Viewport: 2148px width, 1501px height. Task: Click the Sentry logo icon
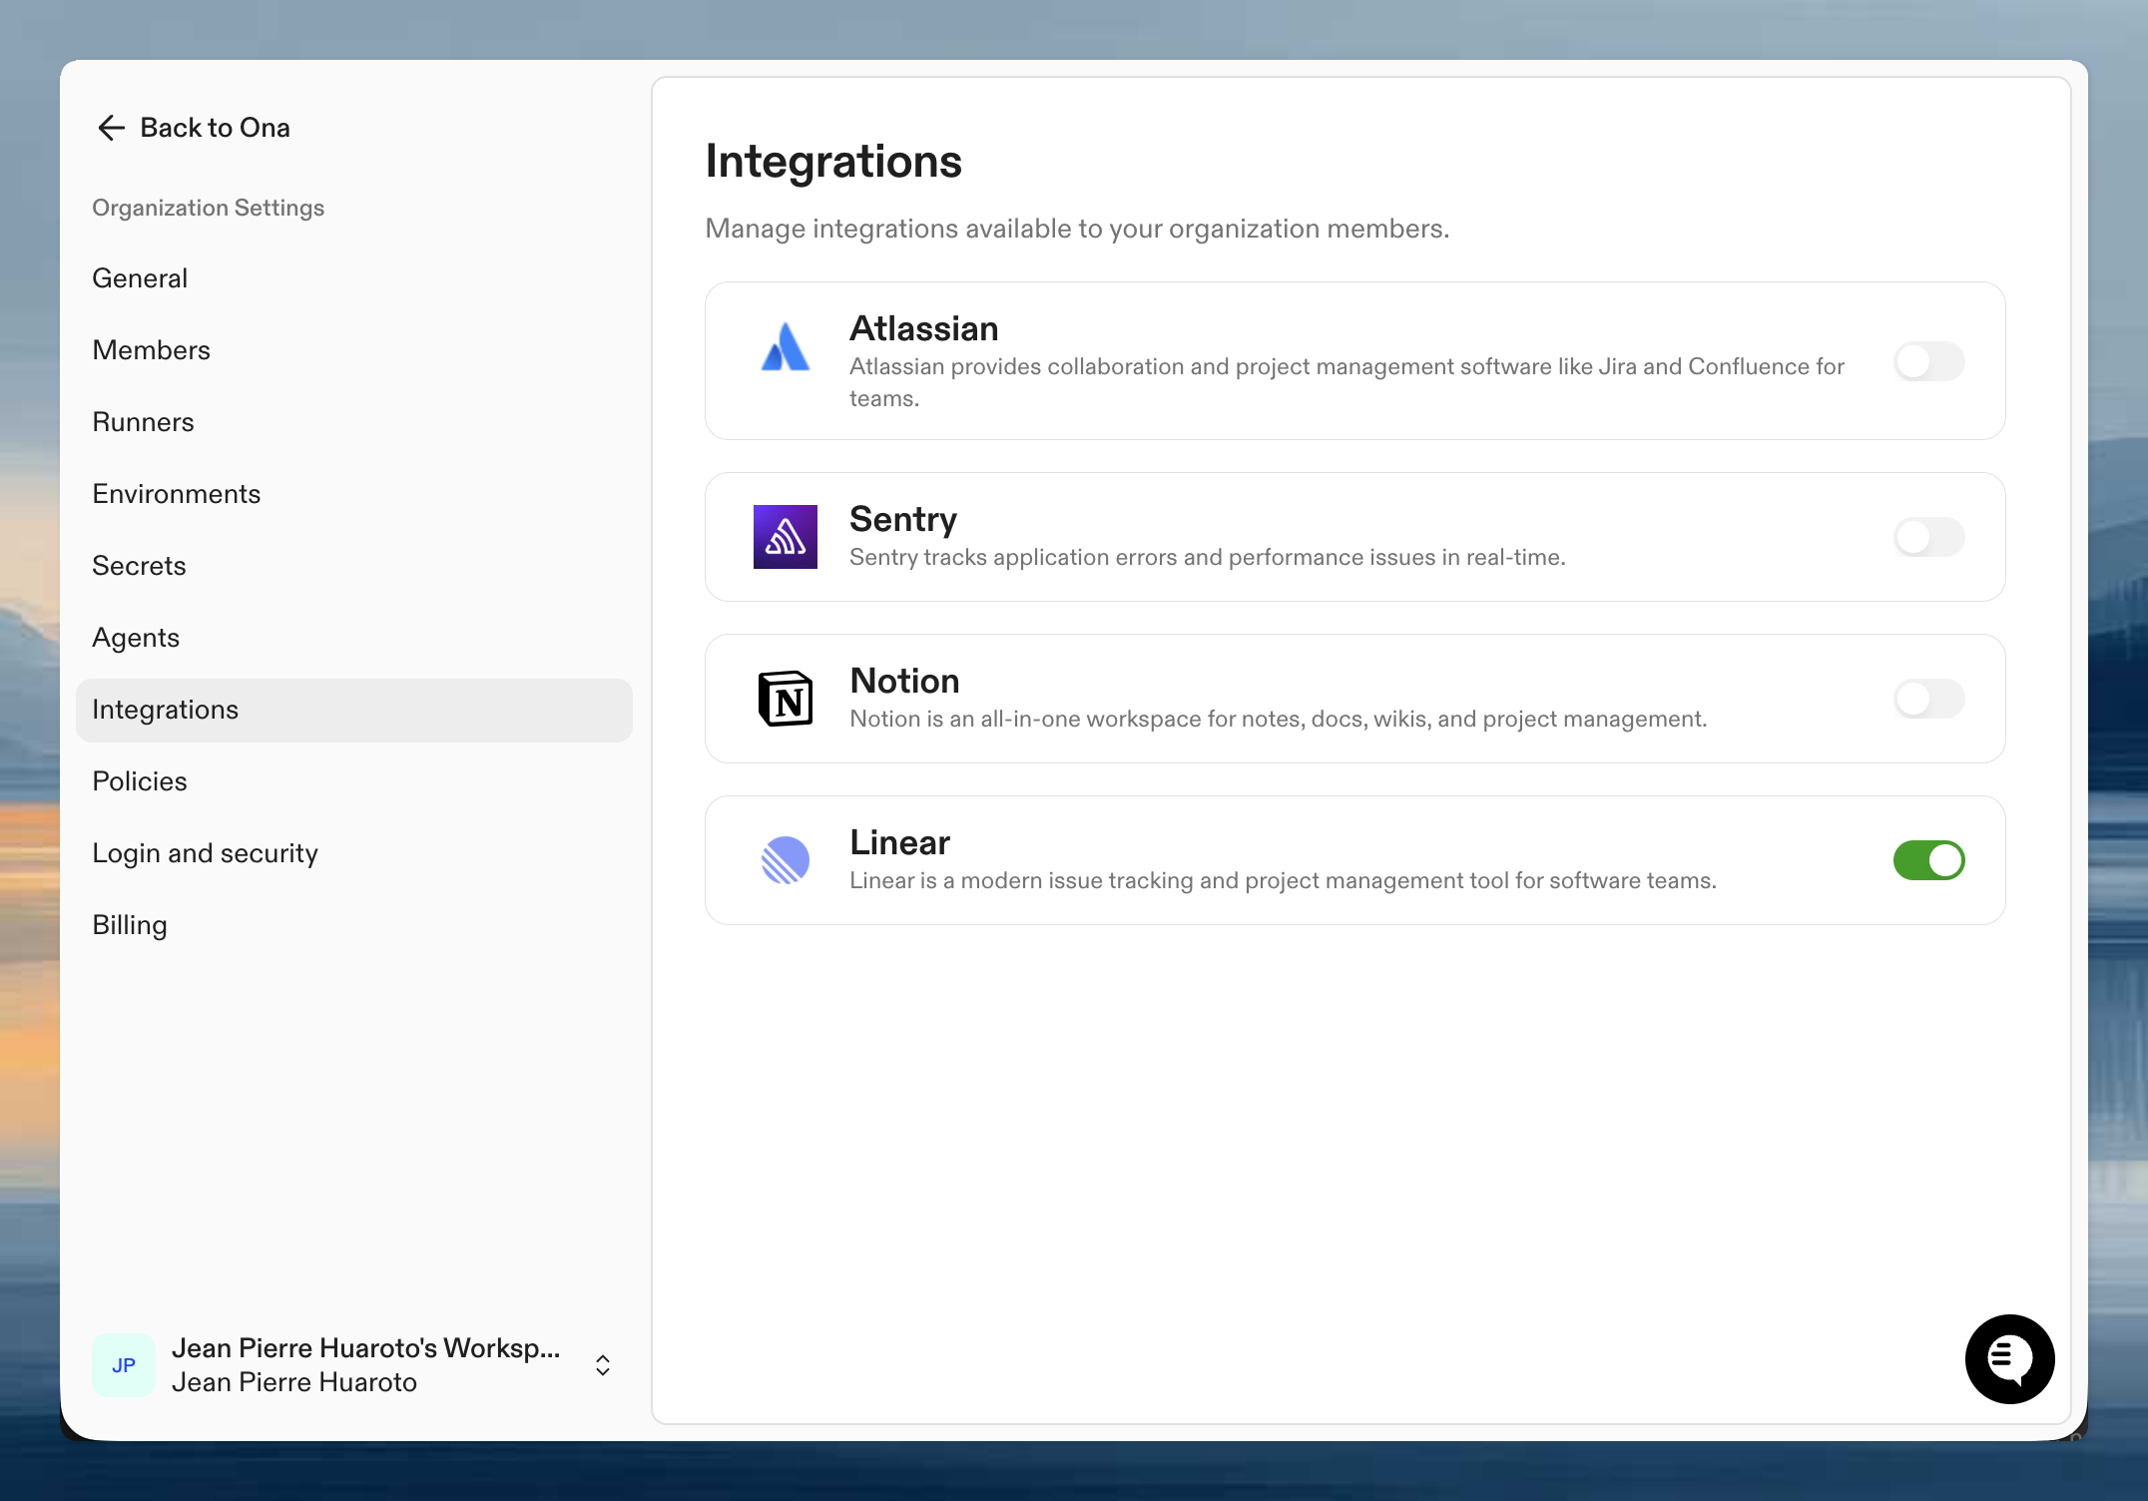click(786, 537)
